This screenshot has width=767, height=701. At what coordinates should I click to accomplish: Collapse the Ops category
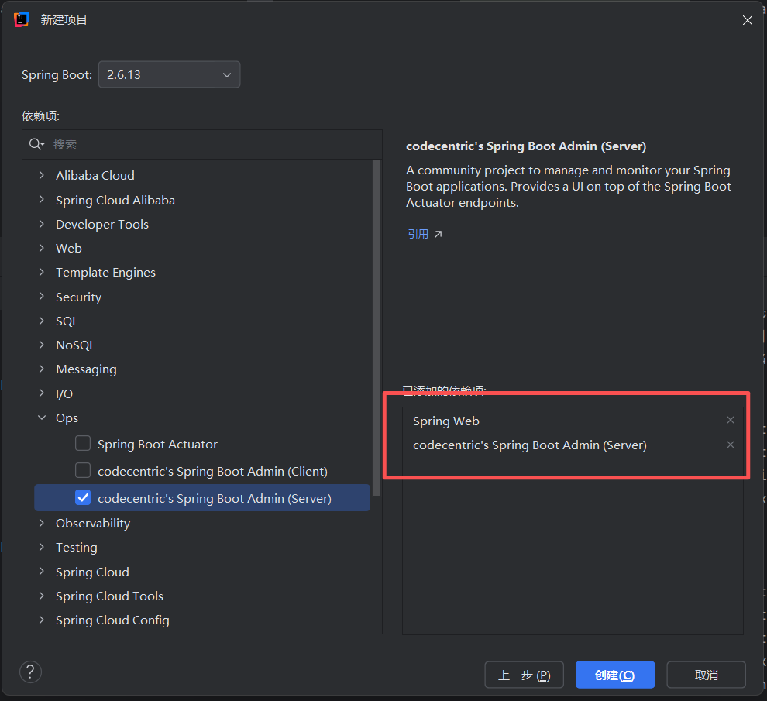click(x=42, y=418)
